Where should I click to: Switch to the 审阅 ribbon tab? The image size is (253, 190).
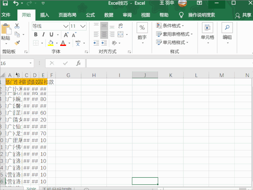[x=127, y=15]
